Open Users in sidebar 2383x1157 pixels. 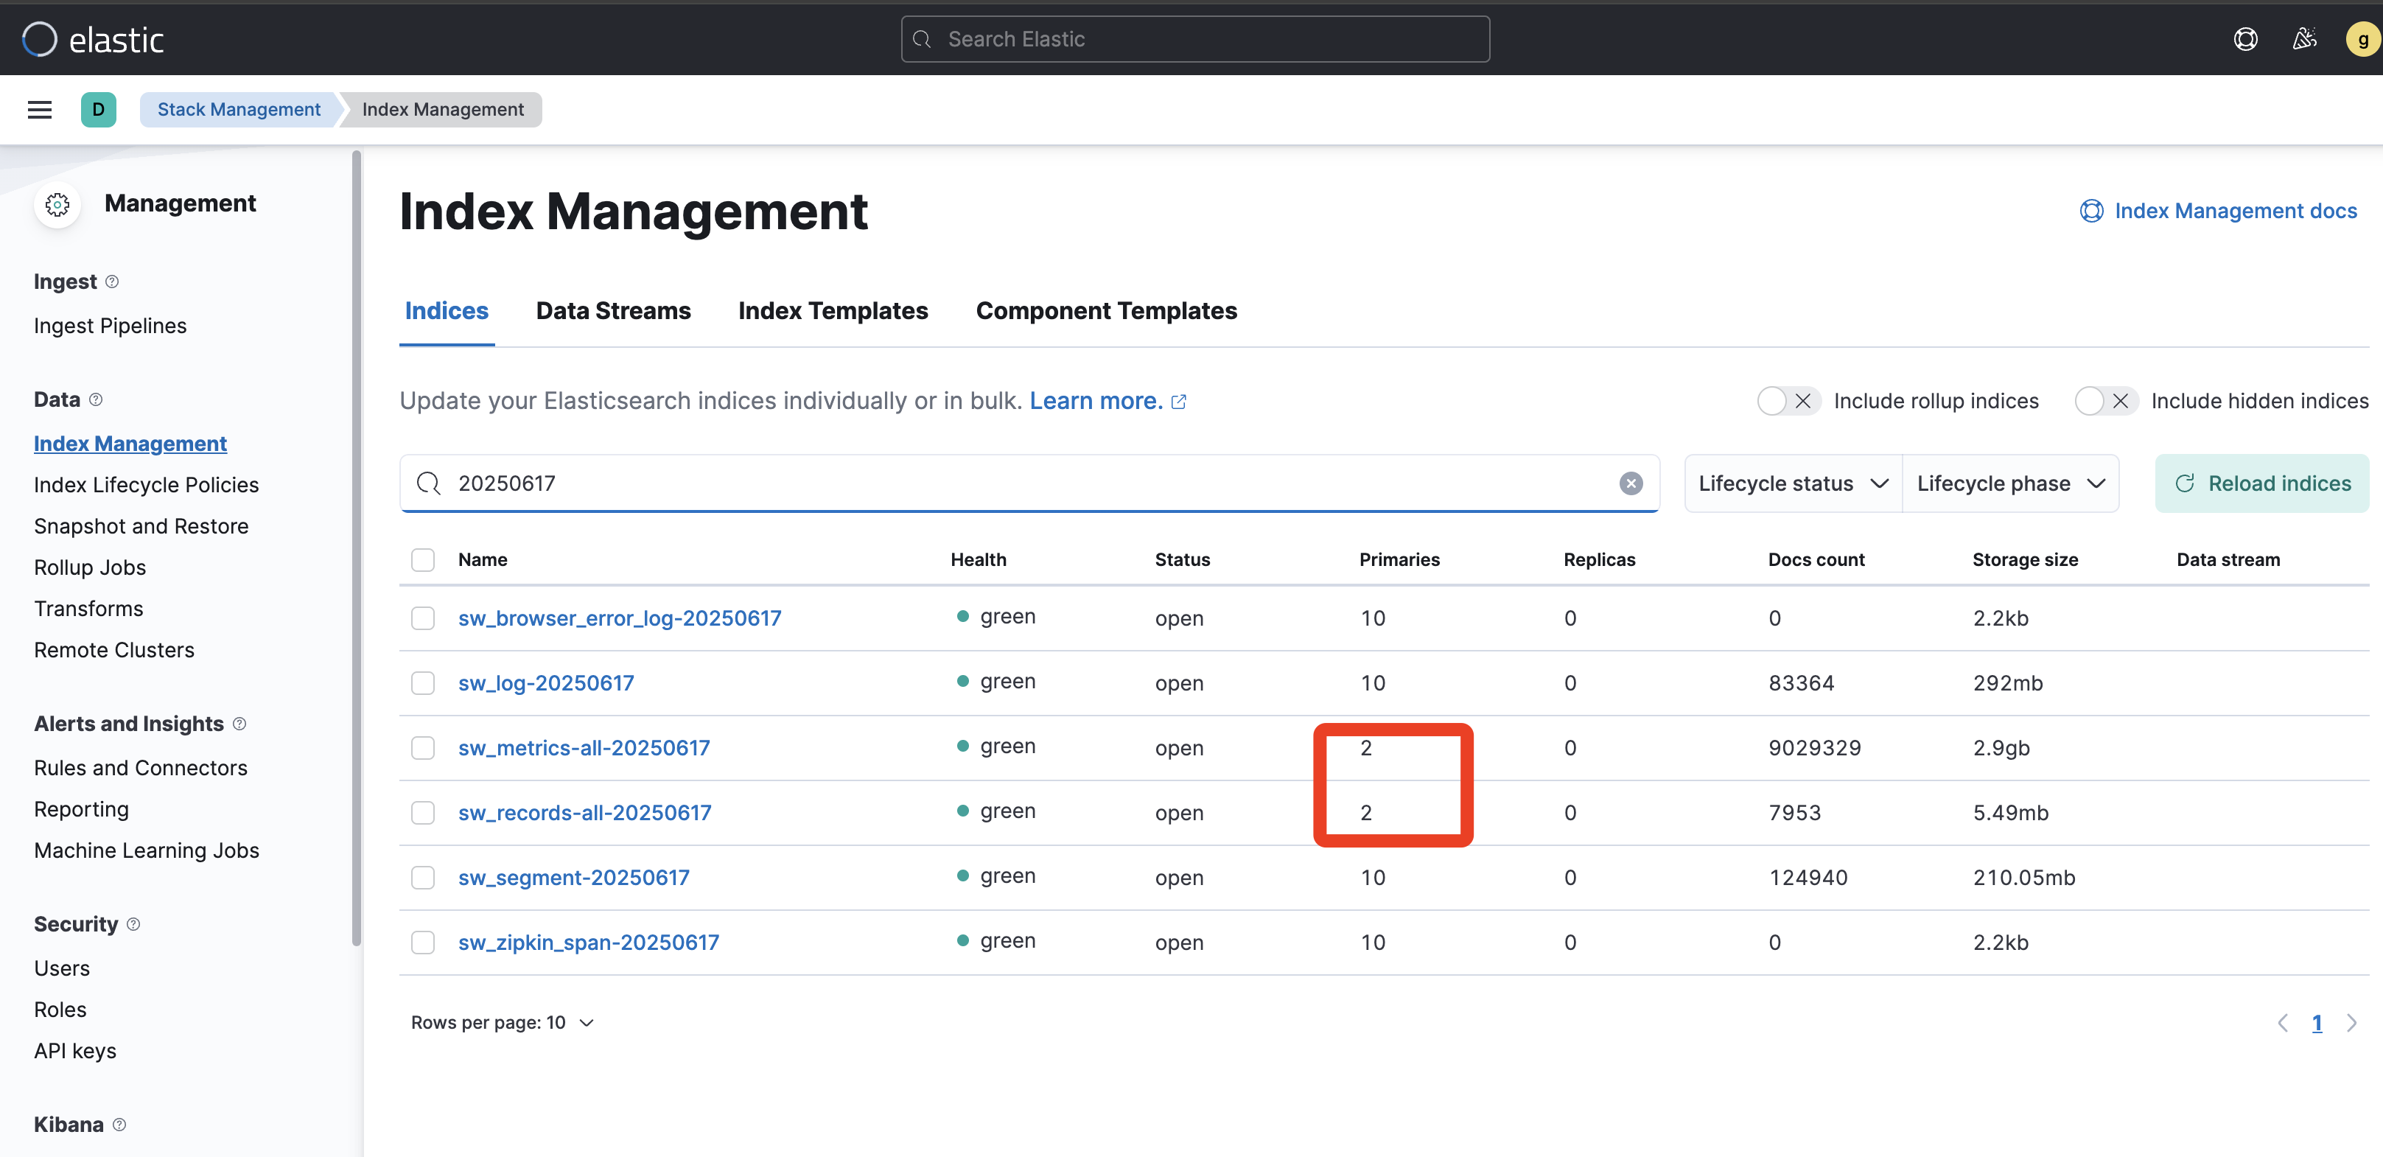tap(62, 968)
